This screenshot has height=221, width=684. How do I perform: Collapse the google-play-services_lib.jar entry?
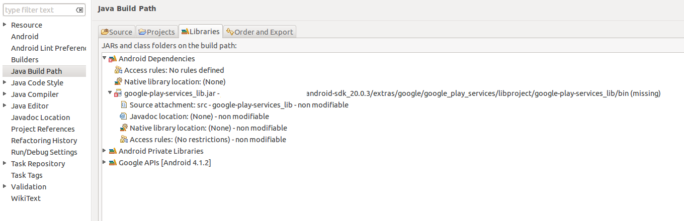coord(110,93)
